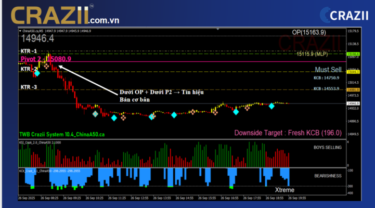The height and width of the screenshot is (208, 375).
Task: Click the cyan diamond signal beside KTR -2
Action: (x=37, y=73)
